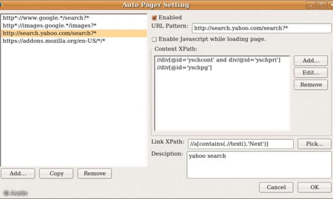Enable Javascript while loading page checkbox
Image resolution: width=333 pixels, height=199 pixels.
point(154,39)
